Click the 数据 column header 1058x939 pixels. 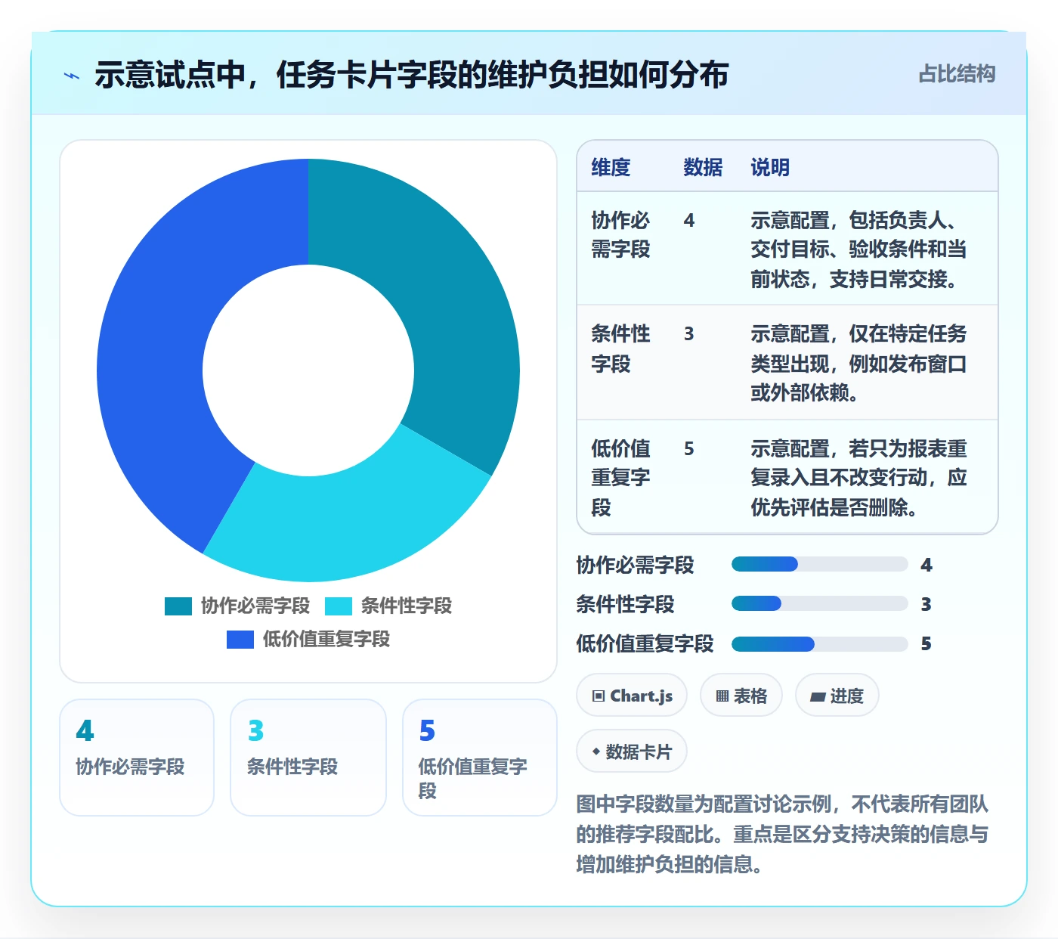[703, 167]
